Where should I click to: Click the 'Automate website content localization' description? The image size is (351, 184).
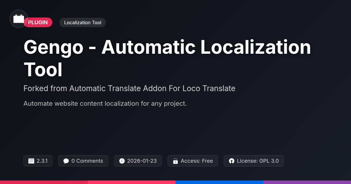pyautogui.click(x=105, y=103)
